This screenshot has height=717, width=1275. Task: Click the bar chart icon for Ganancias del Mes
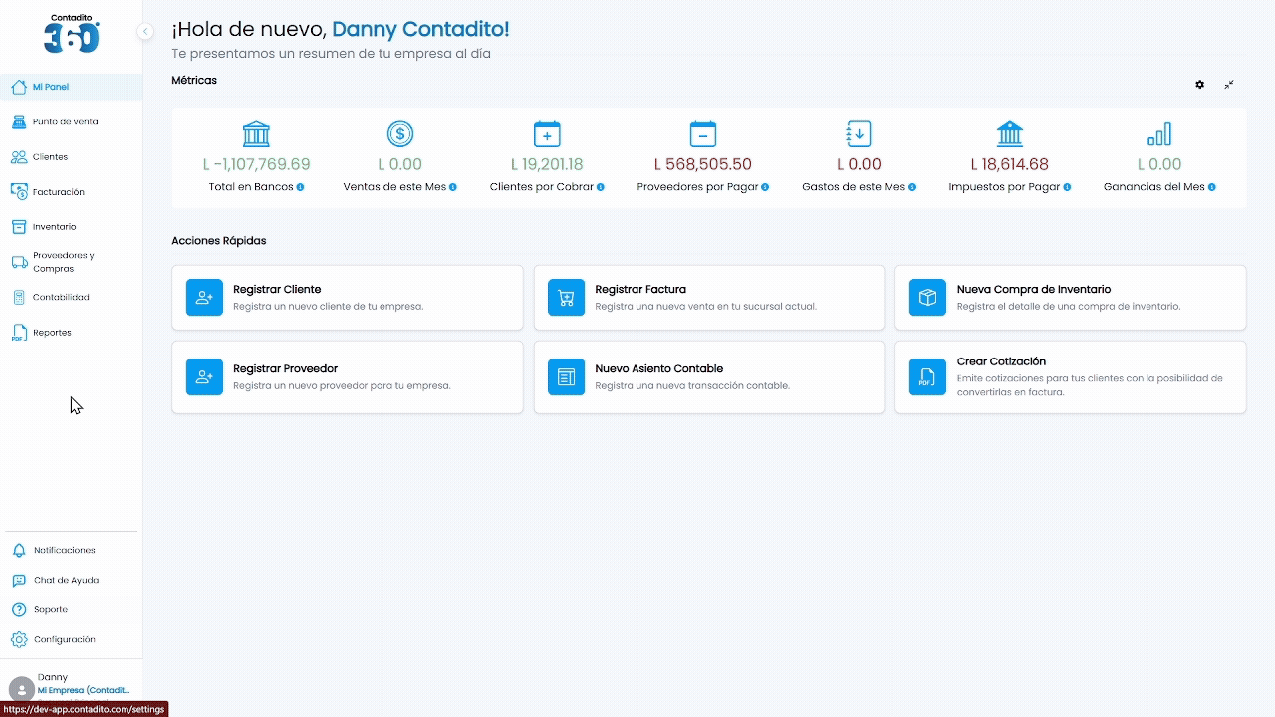[x=1159, y=134]
